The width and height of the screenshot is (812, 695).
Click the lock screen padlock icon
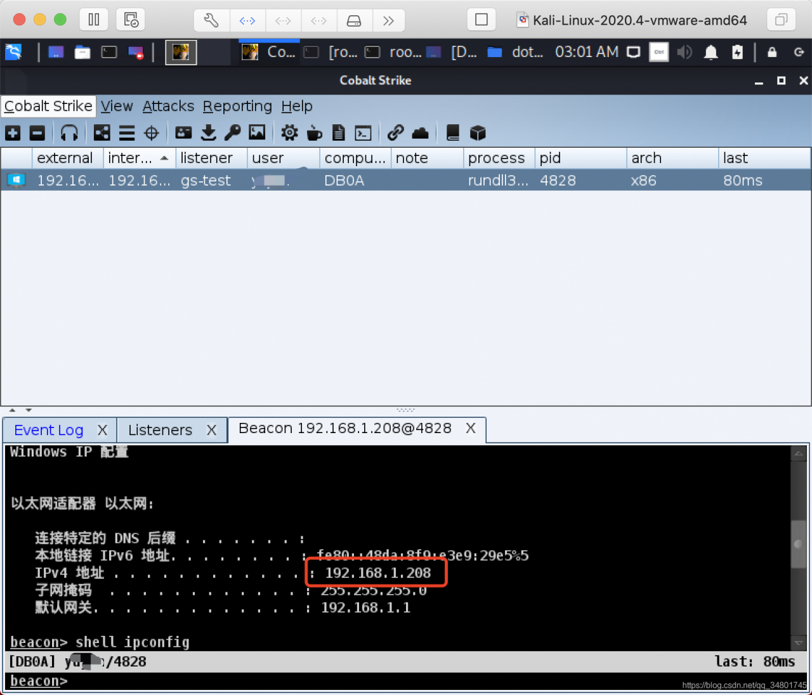772,52
